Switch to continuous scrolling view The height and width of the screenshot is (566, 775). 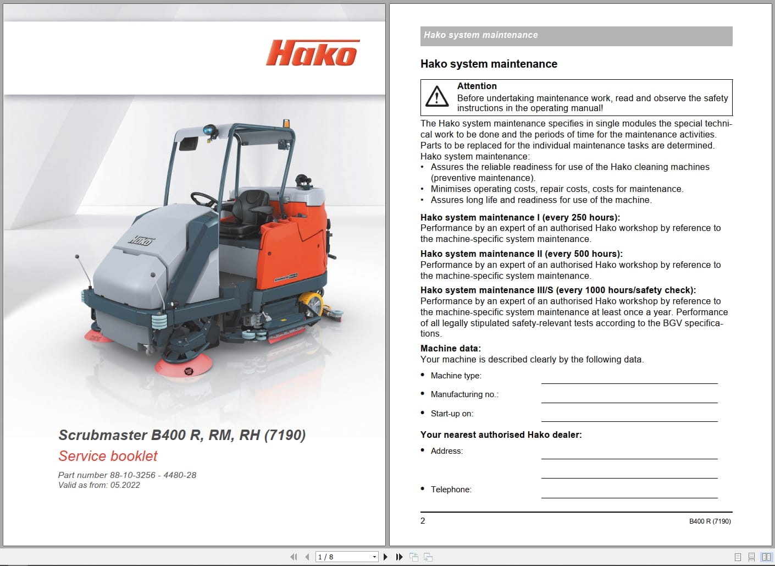[x=751, y=557]
